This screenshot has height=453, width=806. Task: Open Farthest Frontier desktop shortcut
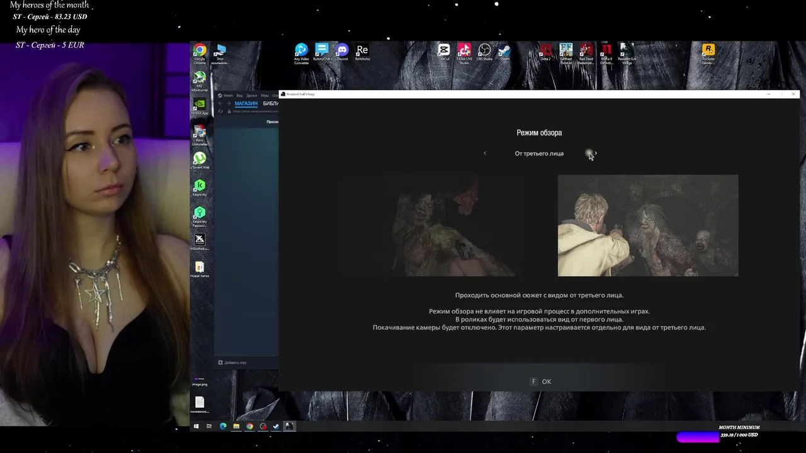pyautogui.click(x=566, y=53)
